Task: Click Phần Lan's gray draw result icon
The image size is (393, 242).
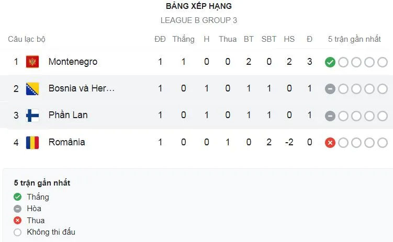Action: pyautogui.click(x=330, y=116)
